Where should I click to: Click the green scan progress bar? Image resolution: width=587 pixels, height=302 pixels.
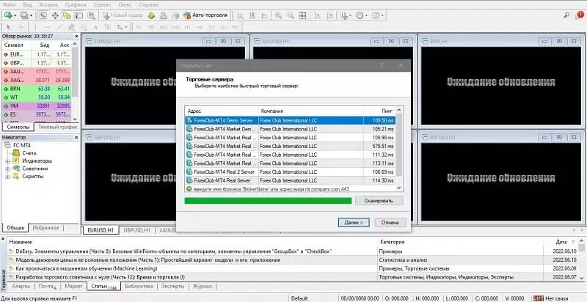[x=268, y=201]
